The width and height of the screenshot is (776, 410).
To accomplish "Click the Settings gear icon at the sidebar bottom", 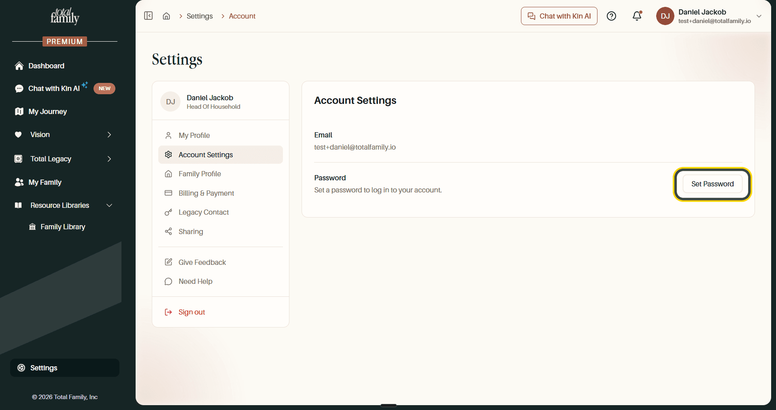I will click(x=21, y=368).
